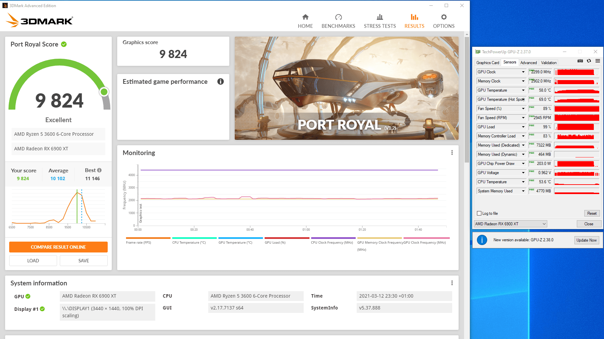The width and height of the screenshot is (604, 339).
Task: Toggle the GPU Memory Clock Frequency legend series
Action: point(379,244)
